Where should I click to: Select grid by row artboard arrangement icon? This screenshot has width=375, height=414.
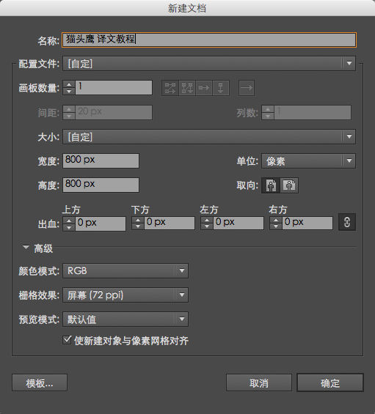(170, 88)
